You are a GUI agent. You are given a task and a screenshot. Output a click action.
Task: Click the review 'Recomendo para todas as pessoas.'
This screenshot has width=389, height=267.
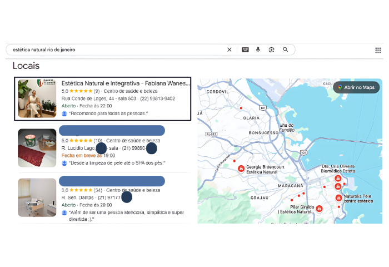coord(108,113)
